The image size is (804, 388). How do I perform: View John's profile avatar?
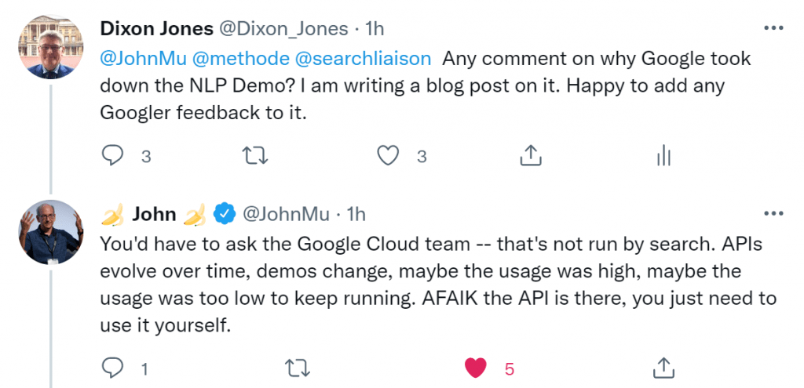pyautogui.click(x=51, y=232)
